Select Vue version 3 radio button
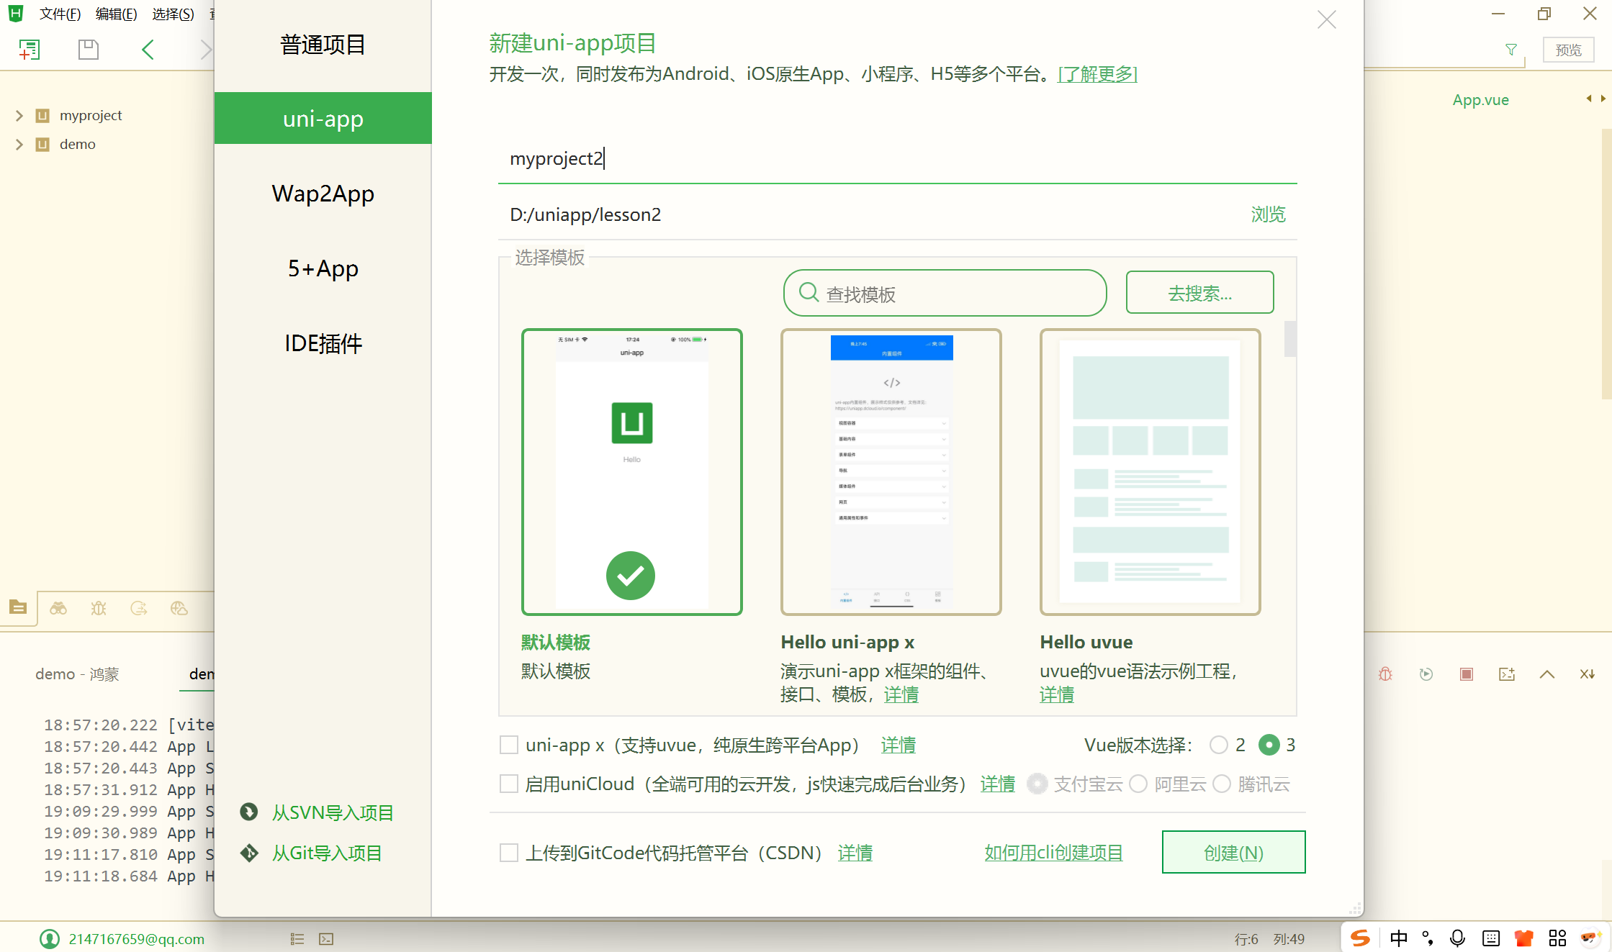Viewport: 1612px width, 952px height. click(x=1269, y=745)
